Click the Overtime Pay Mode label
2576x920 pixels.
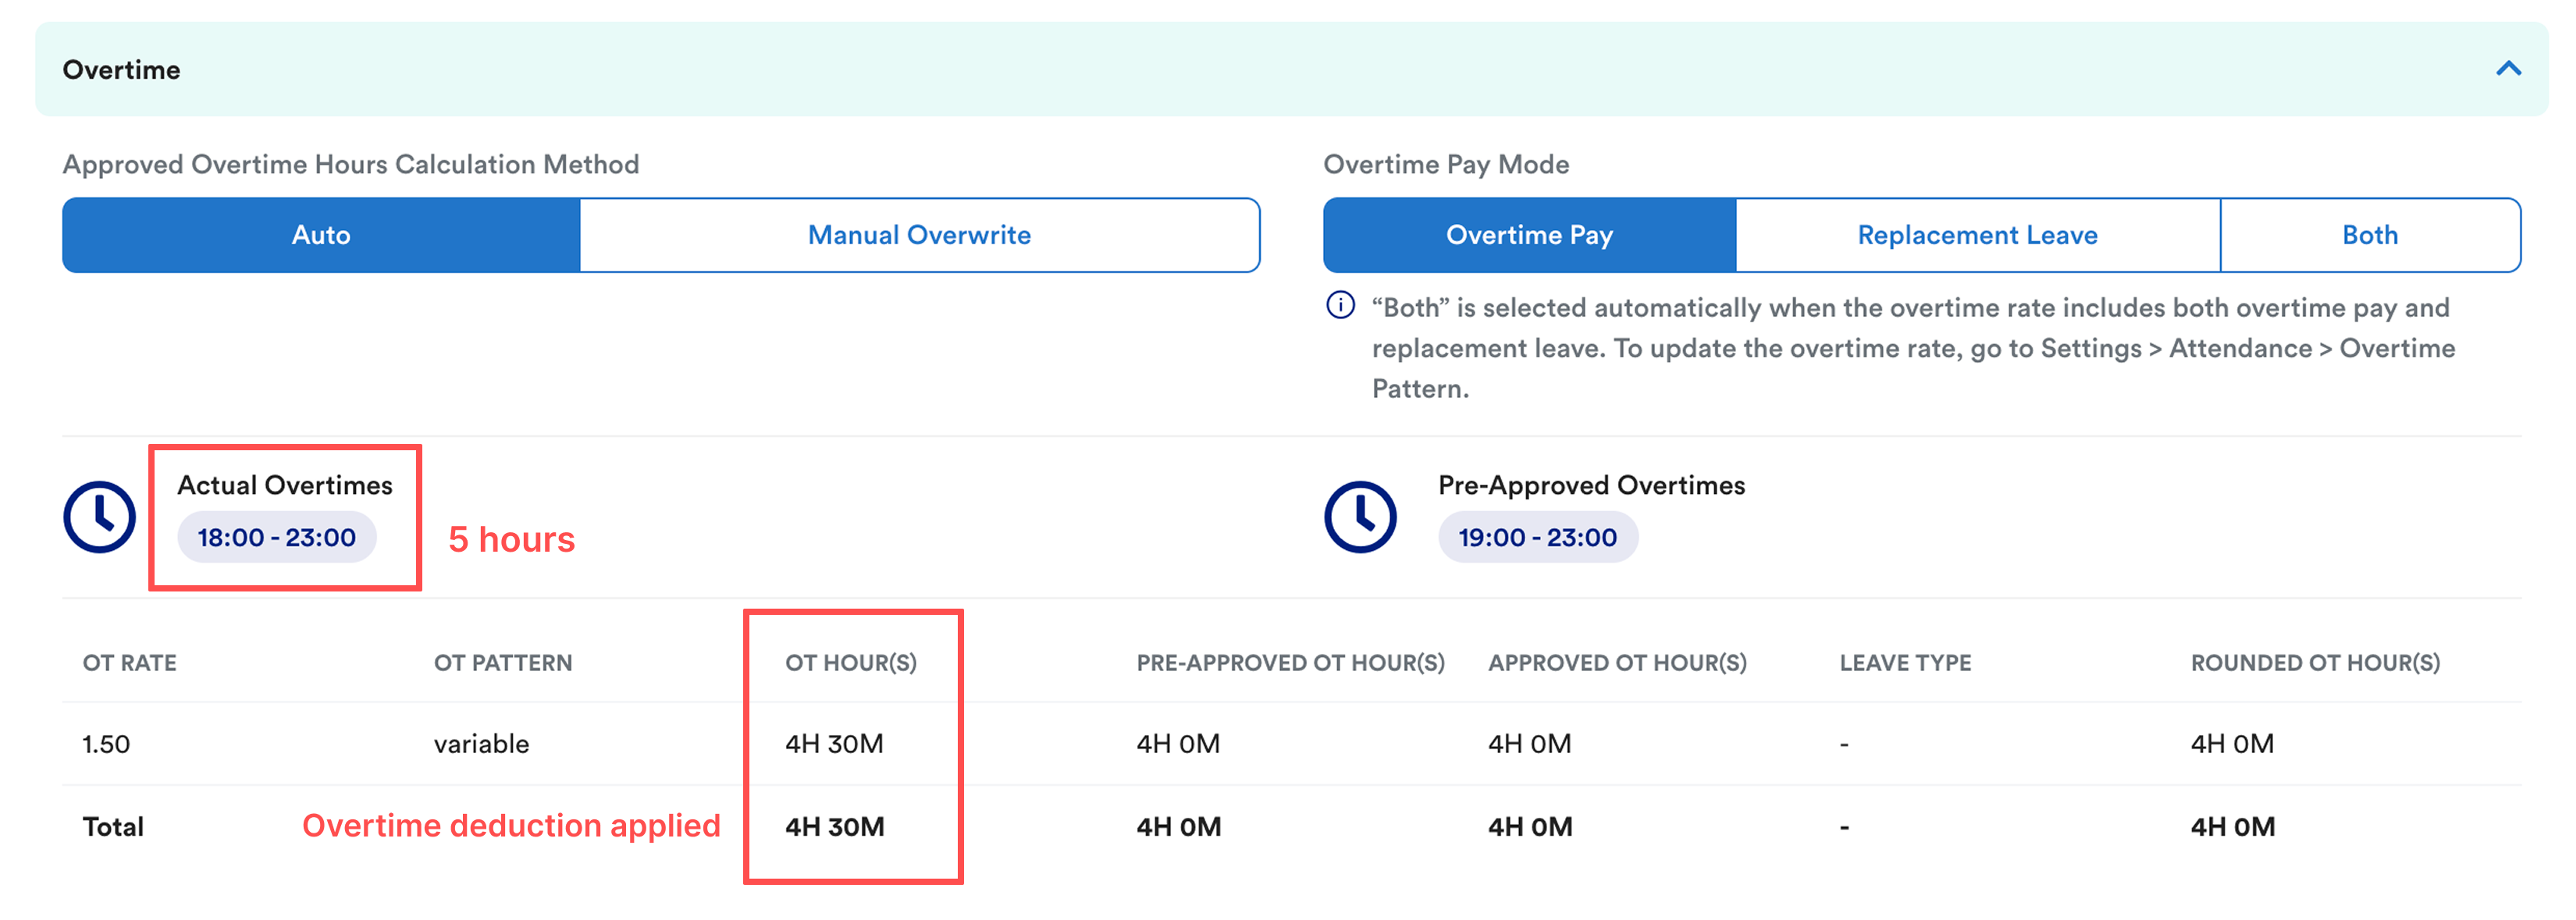coord(1446,164)
